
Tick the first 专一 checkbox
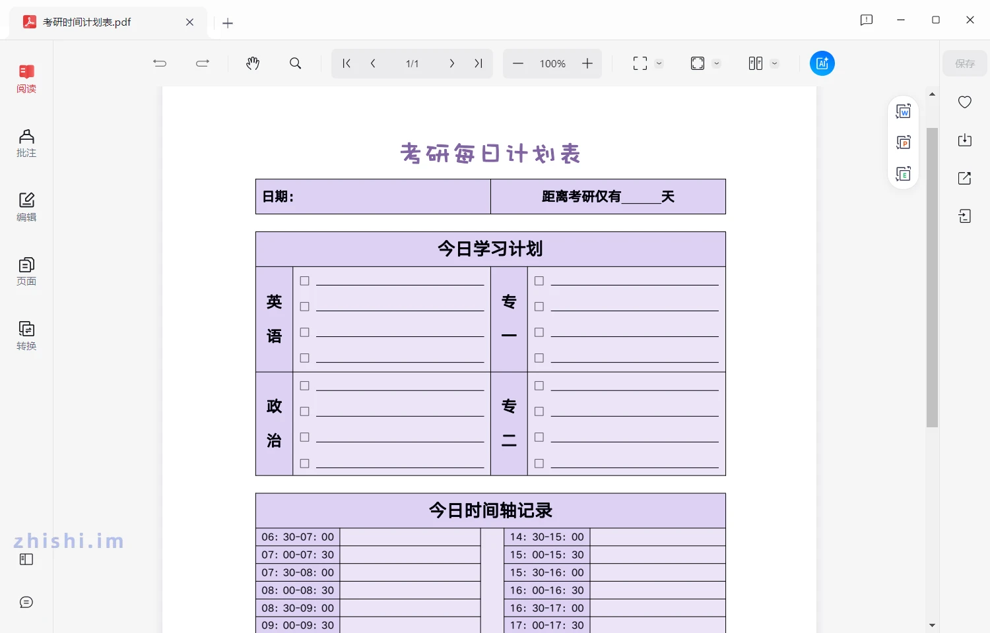[539, 281]
